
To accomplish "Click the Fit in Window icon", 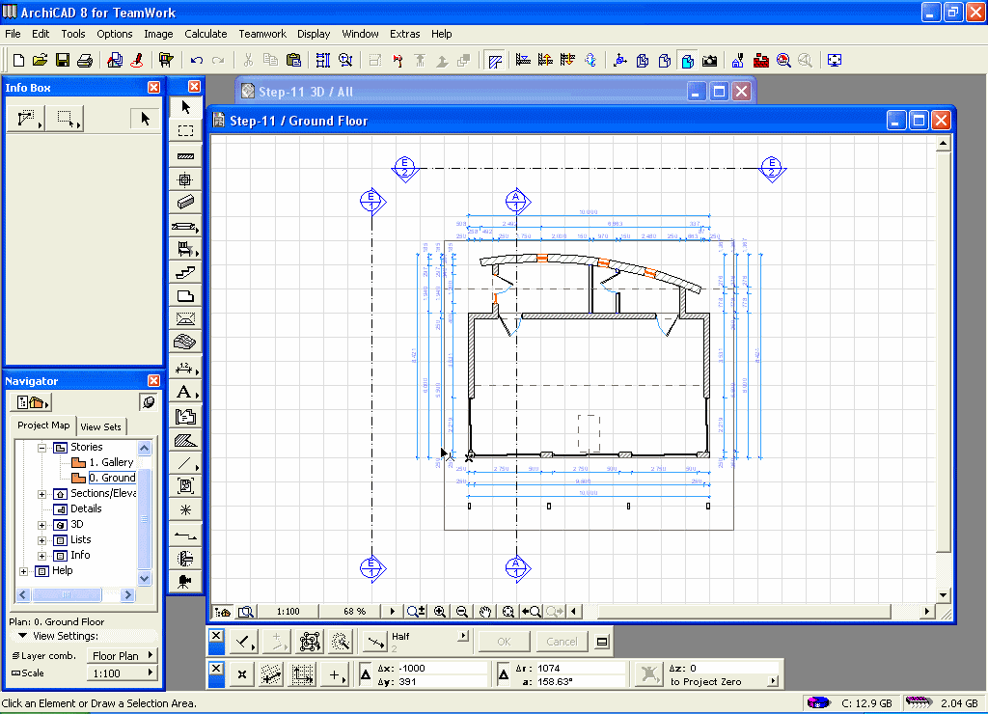I will point(508,611).
